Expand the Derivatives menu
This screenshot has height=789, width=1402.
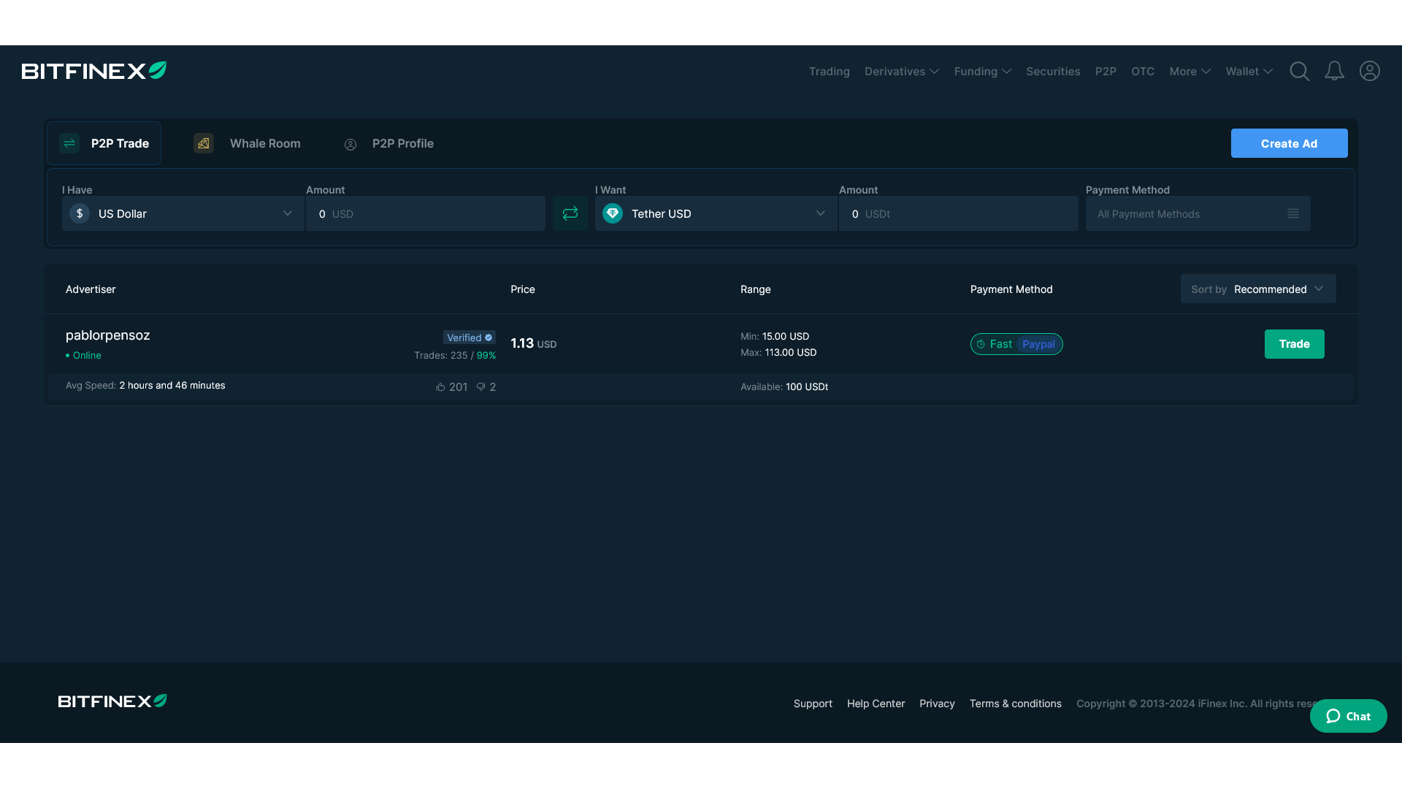pyautogui.click(x=902, y=71)
